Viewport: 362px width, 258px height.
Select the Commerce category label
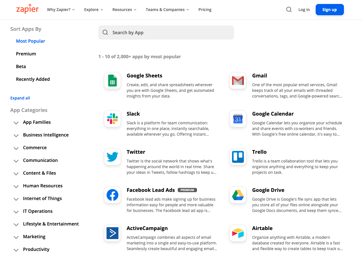click(x=35, y=148)
